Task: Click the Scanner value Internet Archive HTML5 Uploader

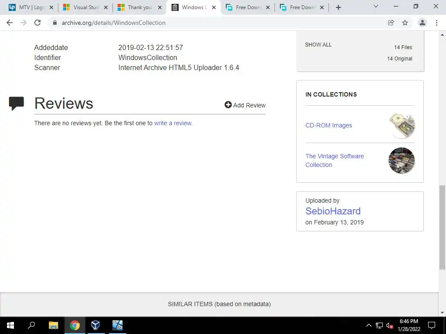Action: tap(179, 67)
